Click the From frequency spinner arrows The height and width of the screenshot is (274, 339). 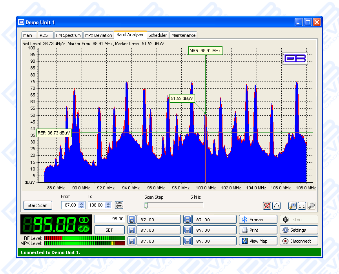[82, 205]
